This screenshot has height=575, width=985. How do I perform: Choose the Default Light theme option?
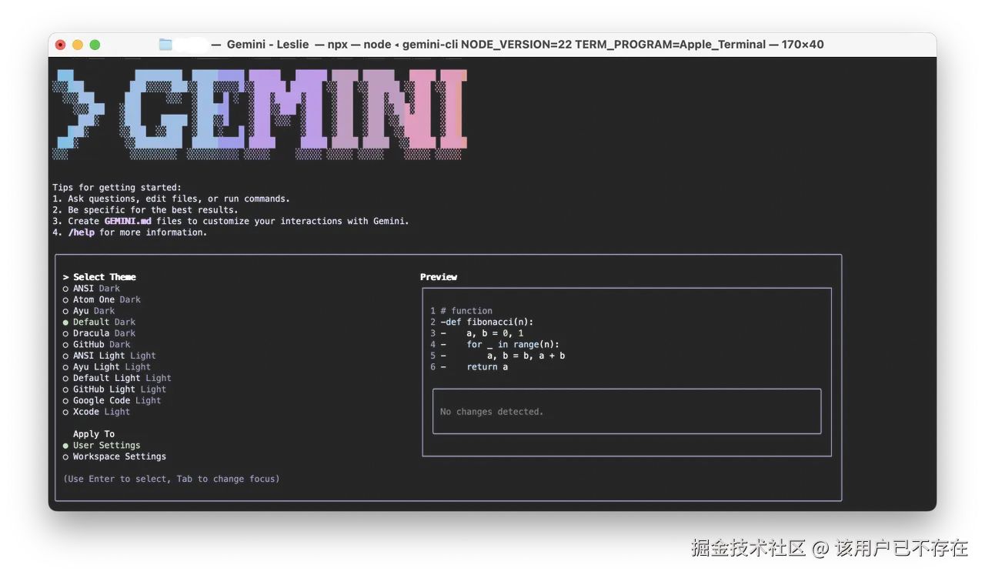tap(117, 378)
